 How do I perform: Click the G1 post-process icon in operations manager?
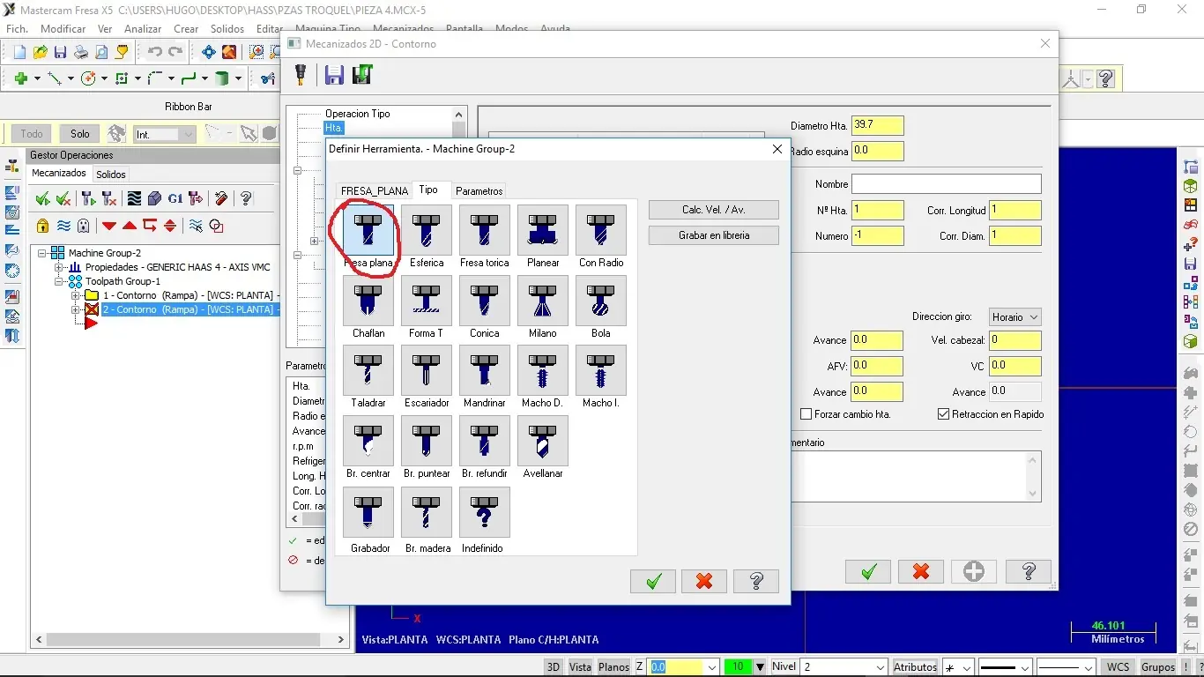(x=175, y=198)
